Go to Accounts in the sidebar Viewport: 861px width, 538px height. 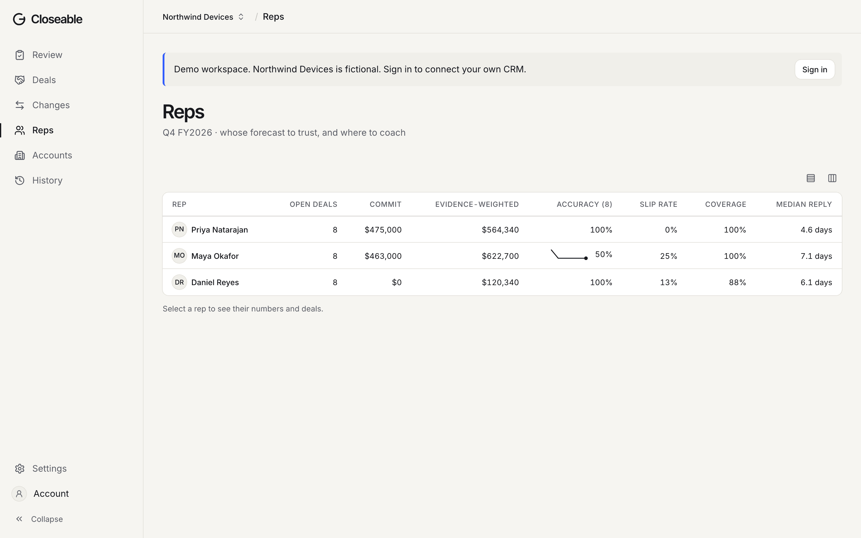point(52,155)
